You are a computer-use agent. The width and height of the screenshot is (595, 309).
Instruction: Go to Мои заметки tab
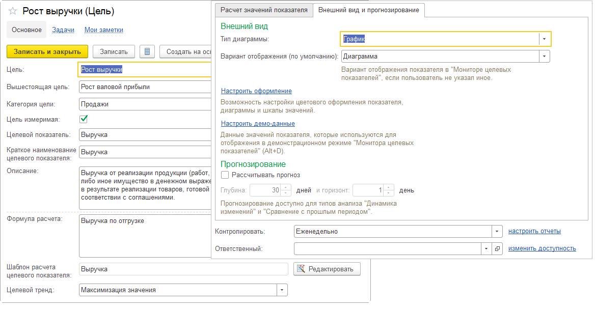pos(104,30)
